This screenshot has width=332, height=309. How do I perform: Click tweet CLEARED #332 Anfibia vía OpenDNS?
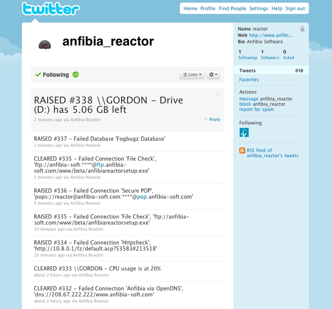109,292
